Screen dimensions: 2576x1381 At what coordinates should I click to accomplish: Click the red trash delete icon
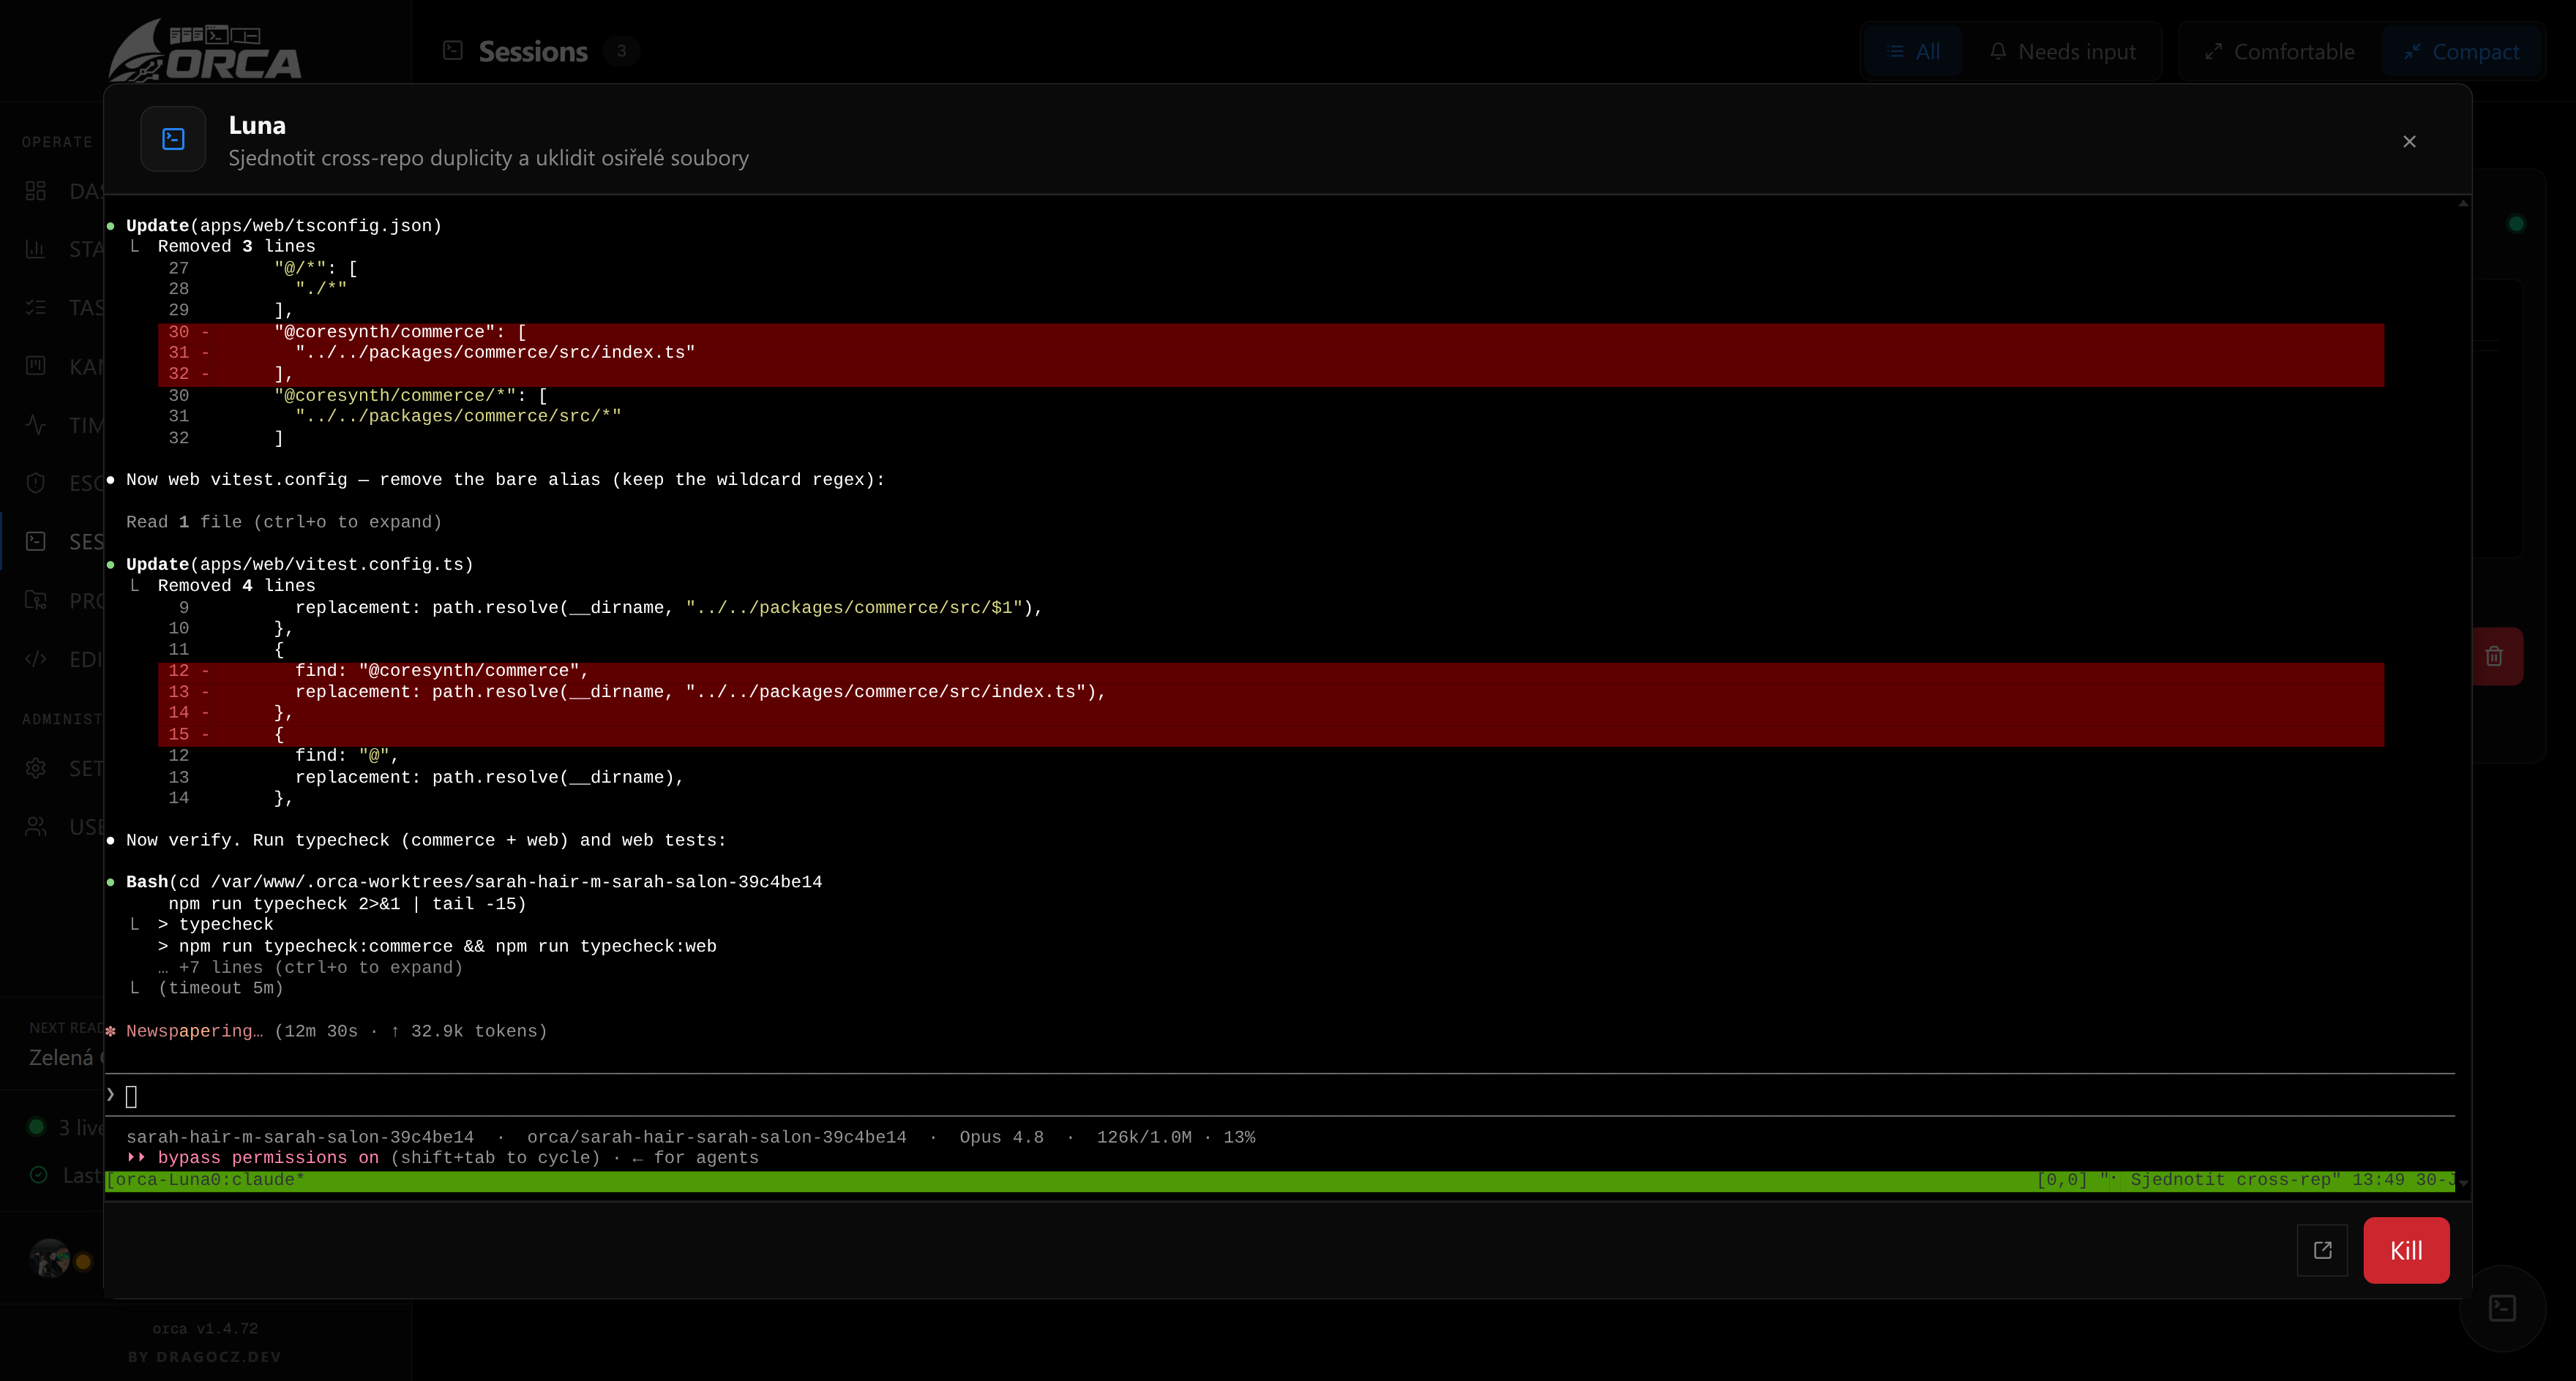coord(2494,655)
